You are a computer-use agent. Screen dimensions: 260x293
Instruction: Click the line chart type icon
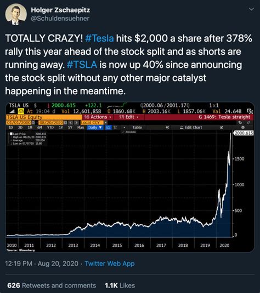pos(108,128)
